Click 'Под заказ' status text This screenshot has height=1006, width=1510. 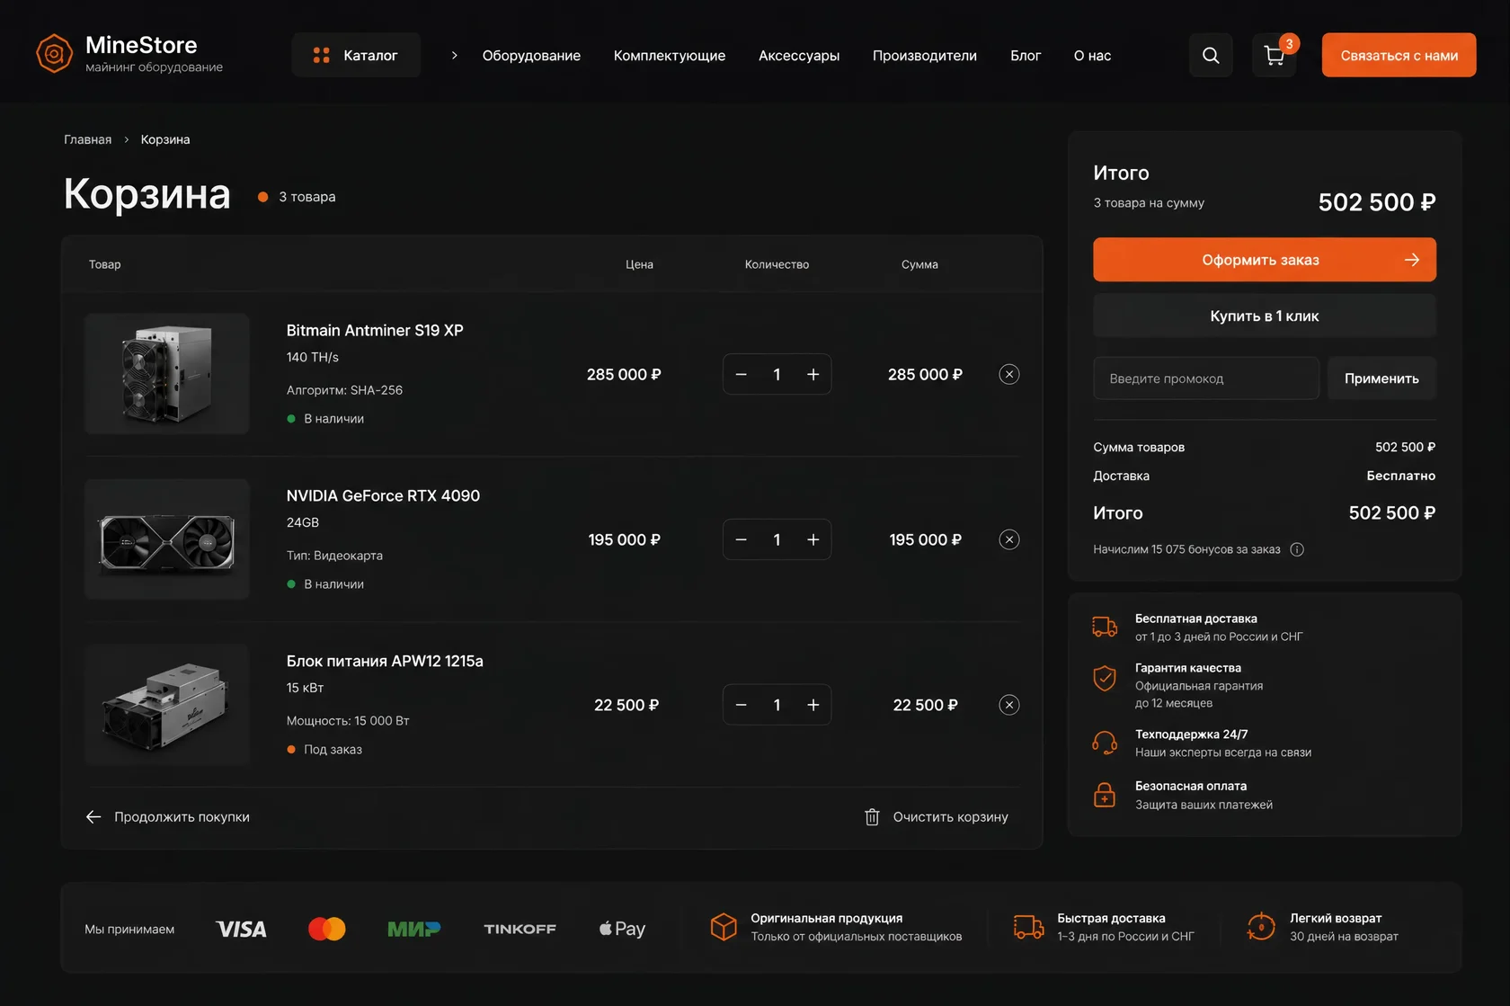[333, 750]
